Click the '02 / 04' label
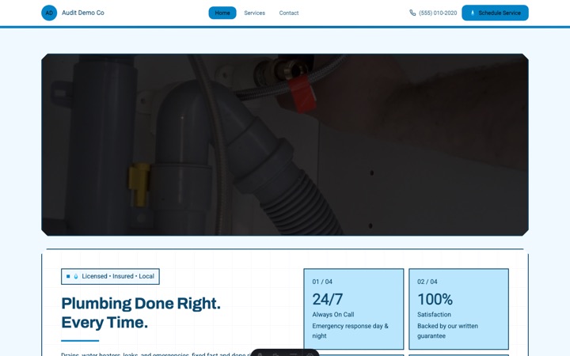Image resolution: width=570 pixels, height=356 pixels. pyautogui.click(x=427, y=282)
